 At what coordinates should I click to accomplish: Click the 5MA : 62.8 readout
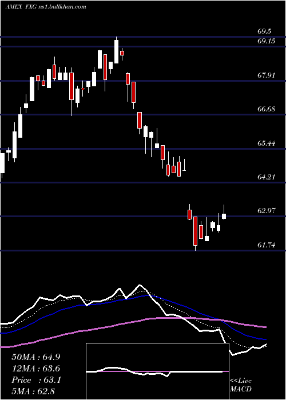click(x=33, y=391)
